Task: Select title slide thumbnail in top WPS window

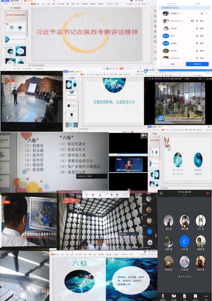Action: coord(16,15)
